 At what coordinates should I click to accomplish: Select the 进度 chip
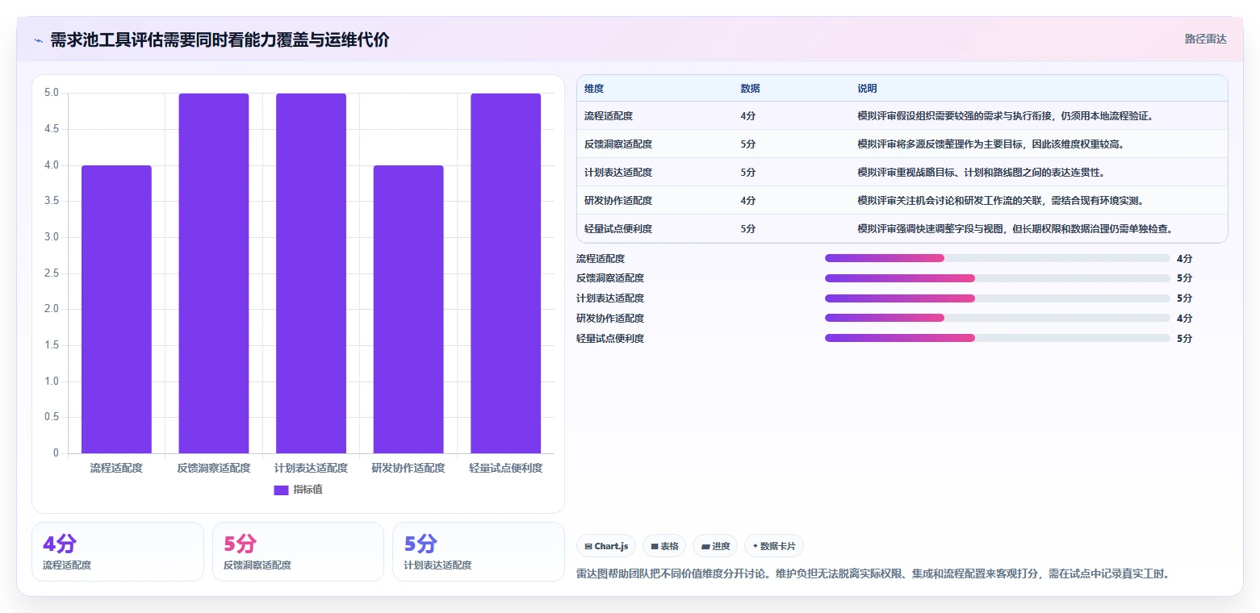pos(715,546)
